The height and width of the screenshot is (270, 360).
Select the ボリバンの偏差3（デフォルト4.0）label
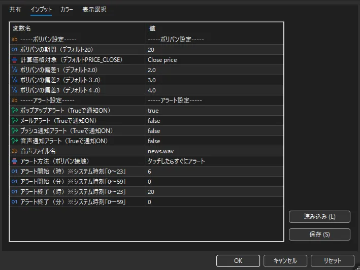tap(60, 90)
